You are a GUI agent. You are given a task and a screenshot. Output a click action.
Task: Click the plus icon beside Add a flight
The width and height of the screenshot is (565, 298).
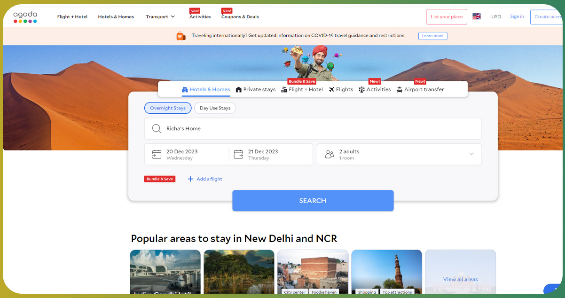tap(190, 179)
